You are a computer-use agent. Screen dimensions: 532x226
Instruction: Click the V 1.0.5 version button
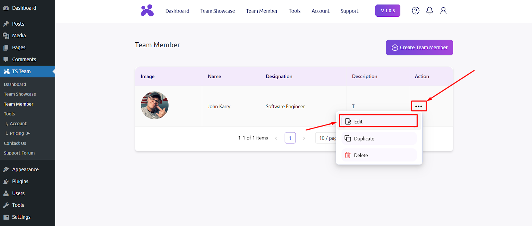click(x=388, y=11)
